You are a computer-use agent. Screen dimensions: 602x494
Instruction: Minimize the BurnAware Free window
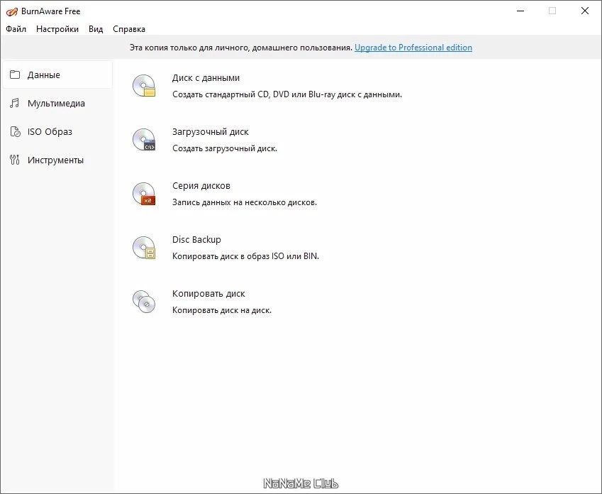520,11
